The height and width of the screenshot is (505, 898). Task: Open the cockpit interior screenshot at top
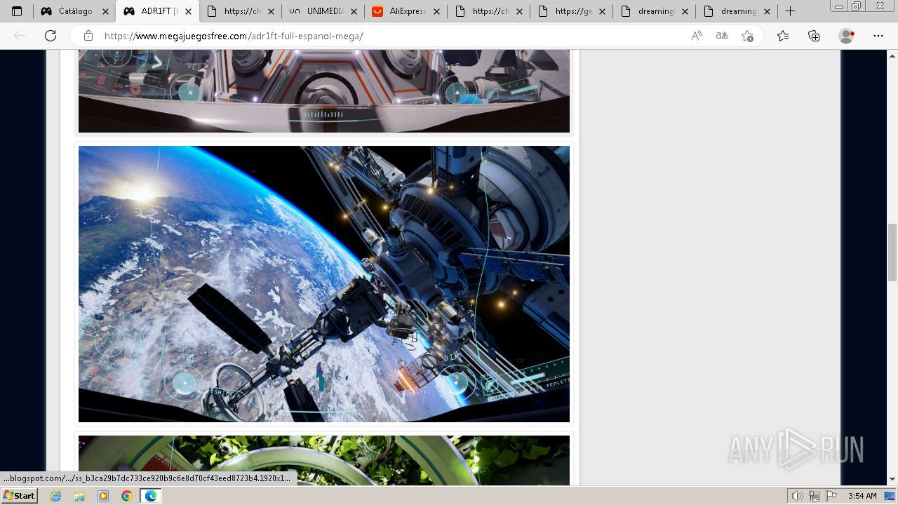(324, 91)
